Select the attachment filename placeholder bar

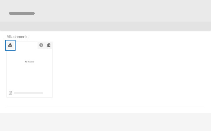point(29,93)
